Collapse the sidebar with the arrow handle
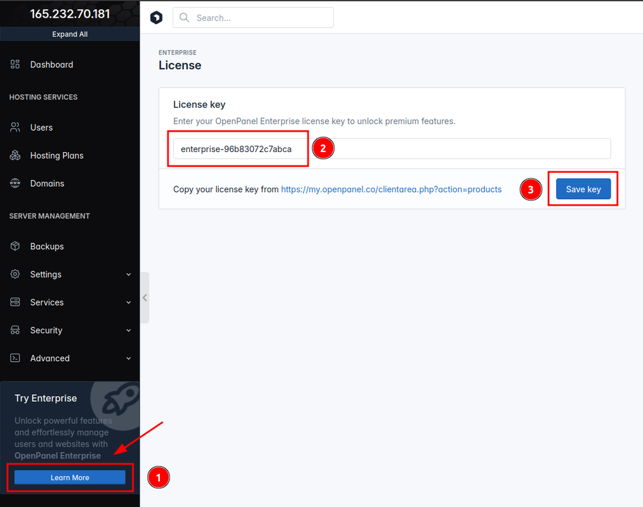The height and width of the screenshot is (507, 643). coord(145,298)
